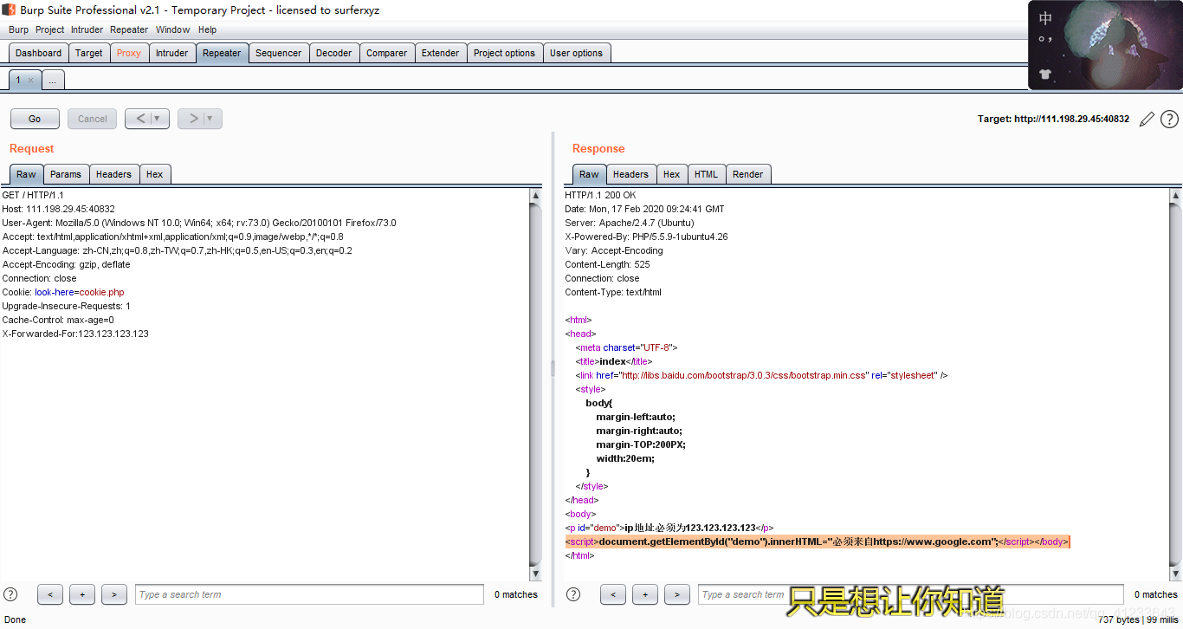Image resolution: width=1183 pixels, height=629 pixels.
Task: Click the response search help icon
Action: pos(573,594)
